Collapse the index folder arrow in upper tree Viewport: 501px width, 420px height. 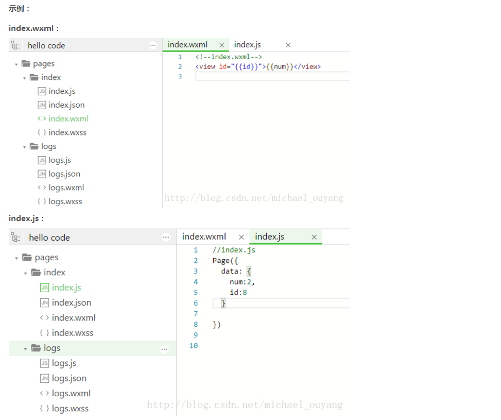(x=25, y=78)
